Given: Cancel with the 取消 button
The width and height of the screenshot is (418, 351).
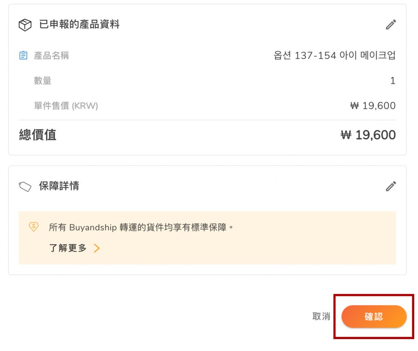Looking at the screenshot, I should [x=321, y=316].
